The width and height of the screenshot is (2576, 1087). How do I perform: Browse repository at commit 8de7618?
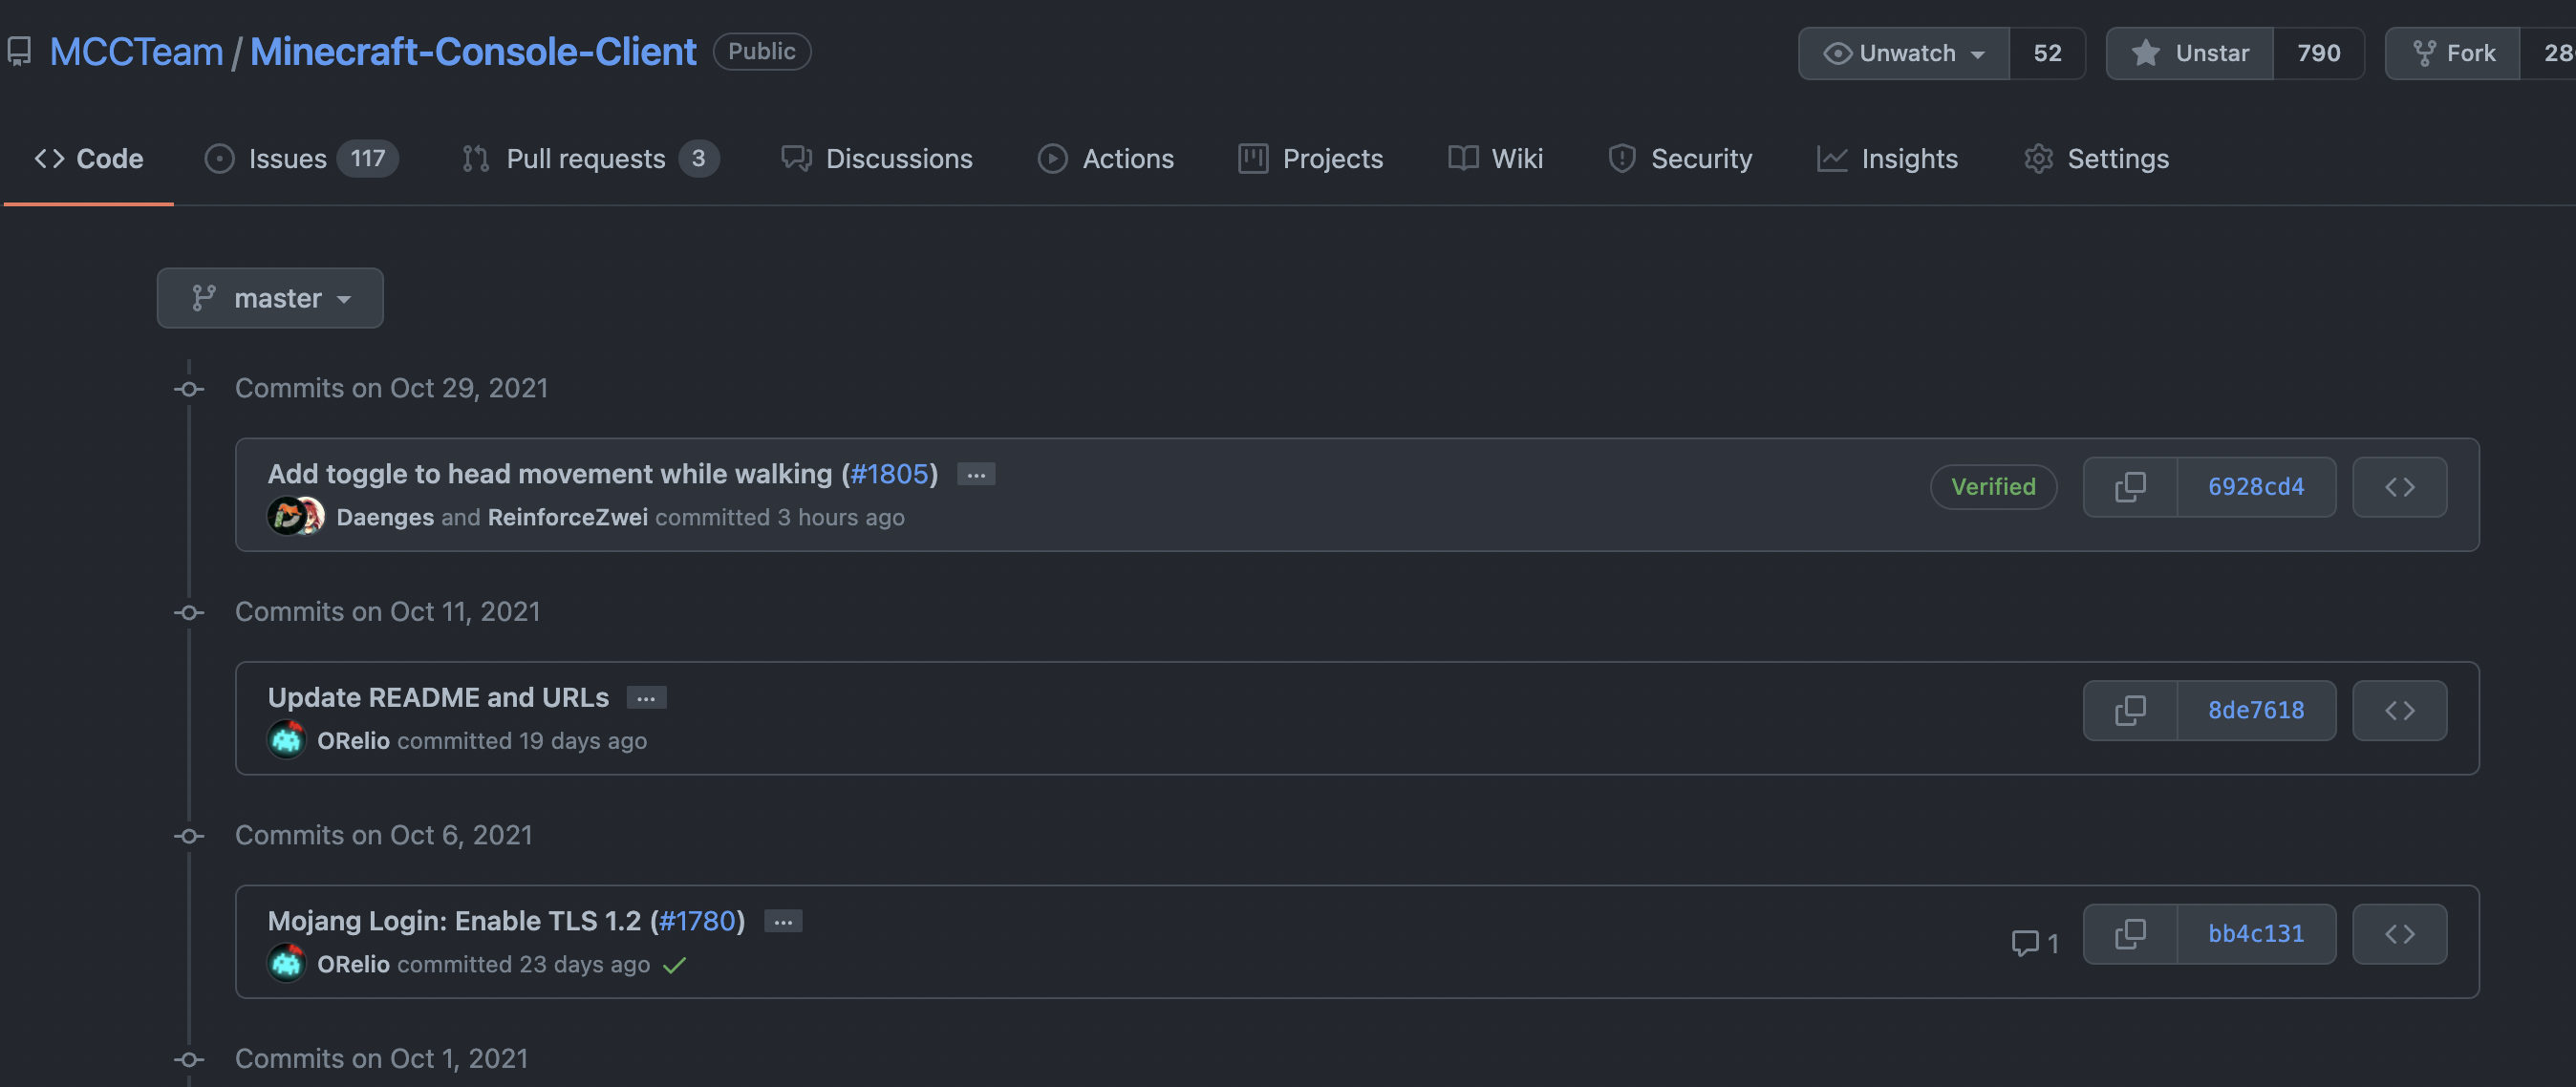[x=2399, y=710]
